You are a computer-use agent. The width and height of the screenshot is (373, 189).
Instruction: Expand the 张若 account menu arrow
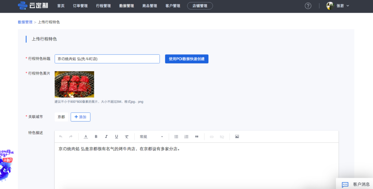point(348,6)
